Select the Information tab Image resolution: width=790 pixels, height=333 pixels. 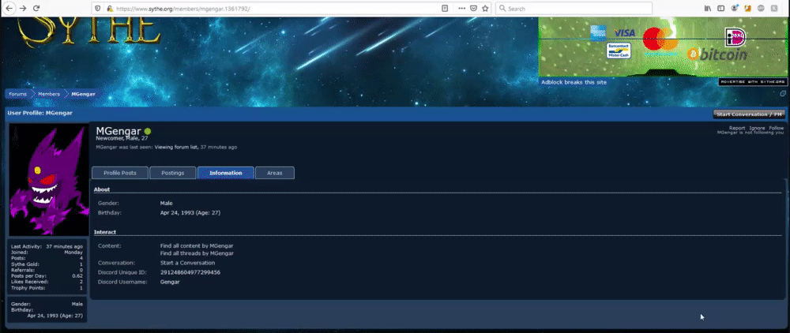coord(226,173)
